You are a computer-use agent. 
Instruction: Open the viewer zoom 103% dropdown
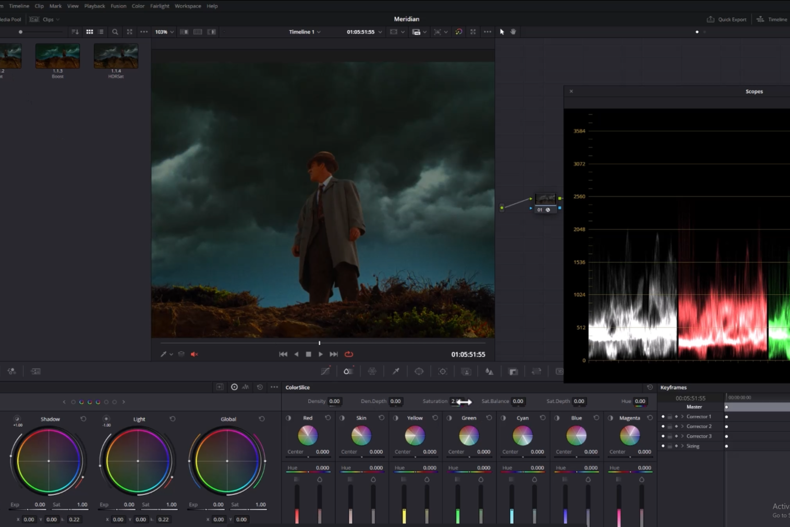pyautogui.click(x=164, y=32)
